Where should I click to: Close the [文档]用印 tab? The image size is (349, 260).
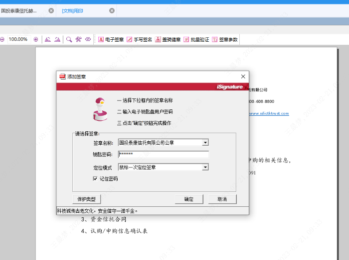pos(112,10)
